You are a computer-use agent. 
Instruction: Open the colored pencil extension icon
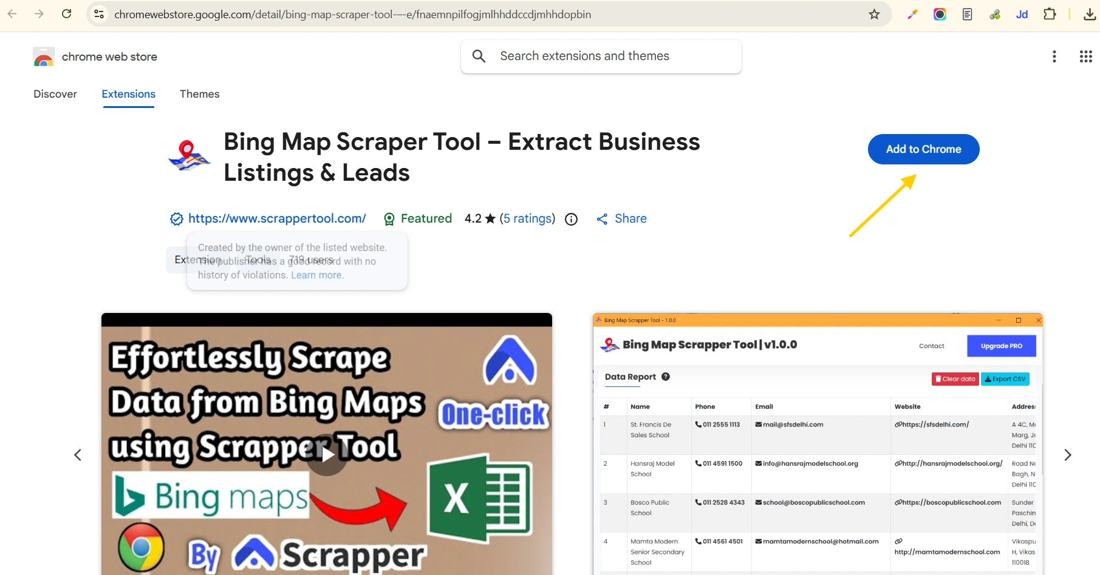tap(912, 14)
